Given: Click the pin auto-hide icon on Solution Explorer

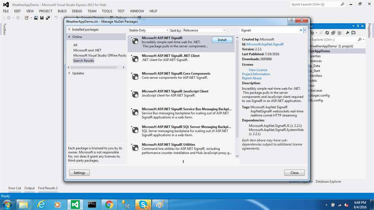Looking at the screenshot, I should (358, 26).
